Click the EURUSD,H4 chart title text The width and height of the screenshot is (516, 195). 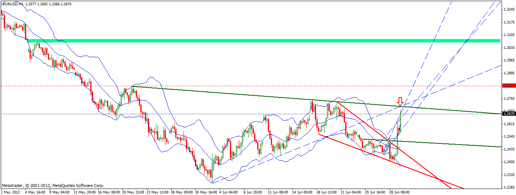click(x=12, y=4)
